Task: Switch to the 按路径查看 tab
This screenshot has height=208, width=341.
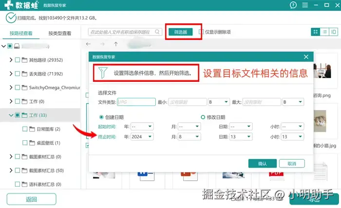Action: pyautogui.click(x=21, y=33)
